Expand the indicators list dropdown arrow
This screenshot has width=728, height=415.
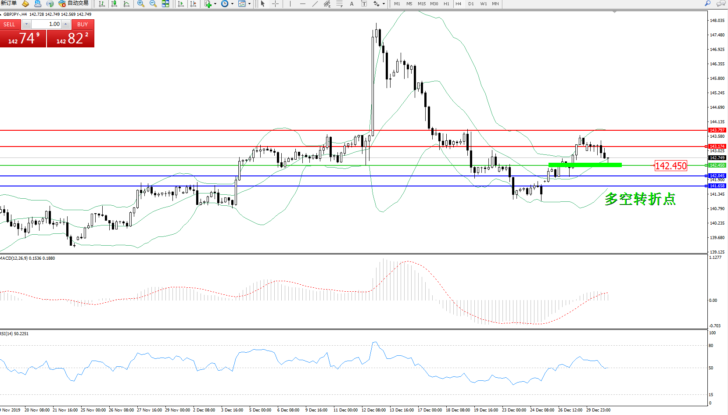(215, 4)
